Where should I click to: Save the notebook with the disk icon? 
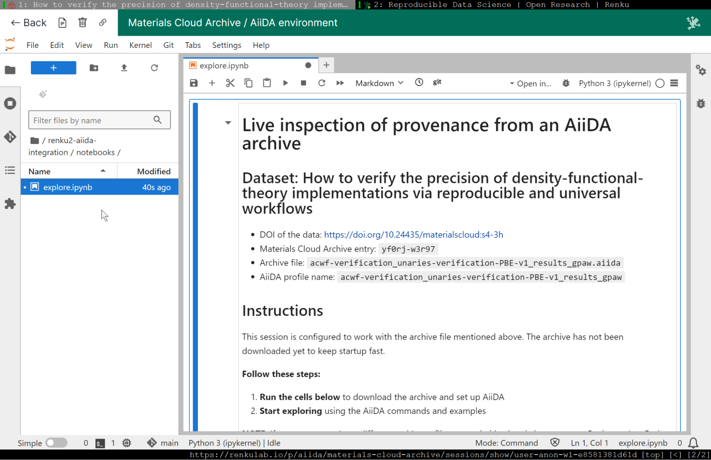click(193, 83)
